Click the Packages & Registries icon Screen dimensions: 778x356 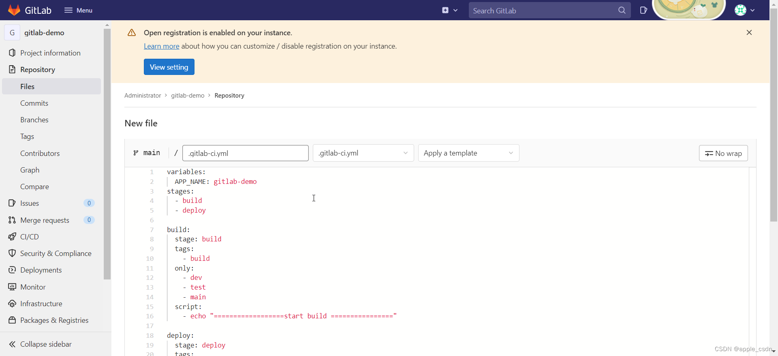pos(12,320)
